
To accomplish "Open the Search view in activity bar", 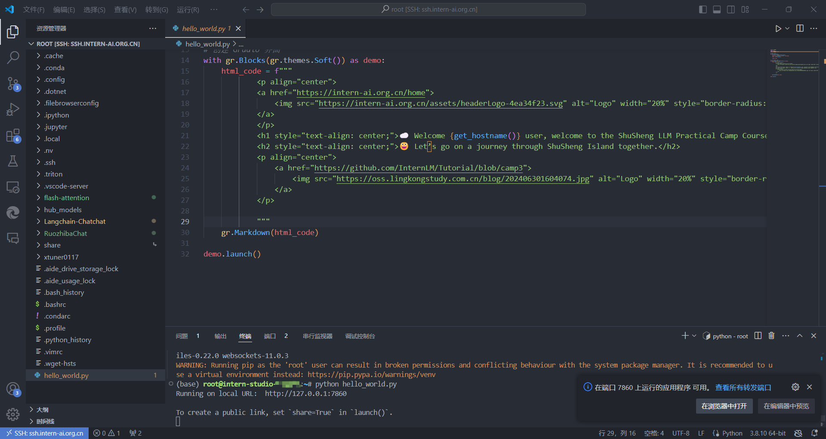I will tap(13, 57).
